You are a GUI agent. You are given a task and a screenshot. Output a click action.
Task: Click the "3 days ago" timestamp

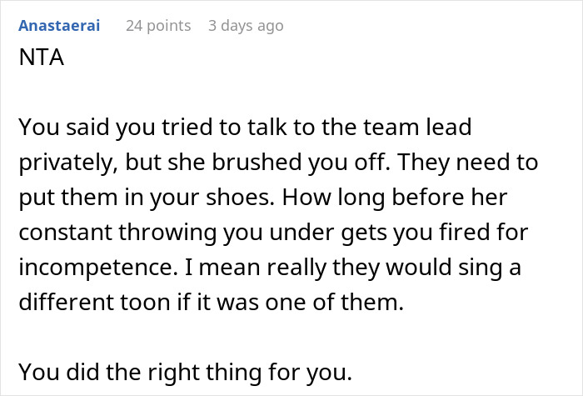click(246, 26)
